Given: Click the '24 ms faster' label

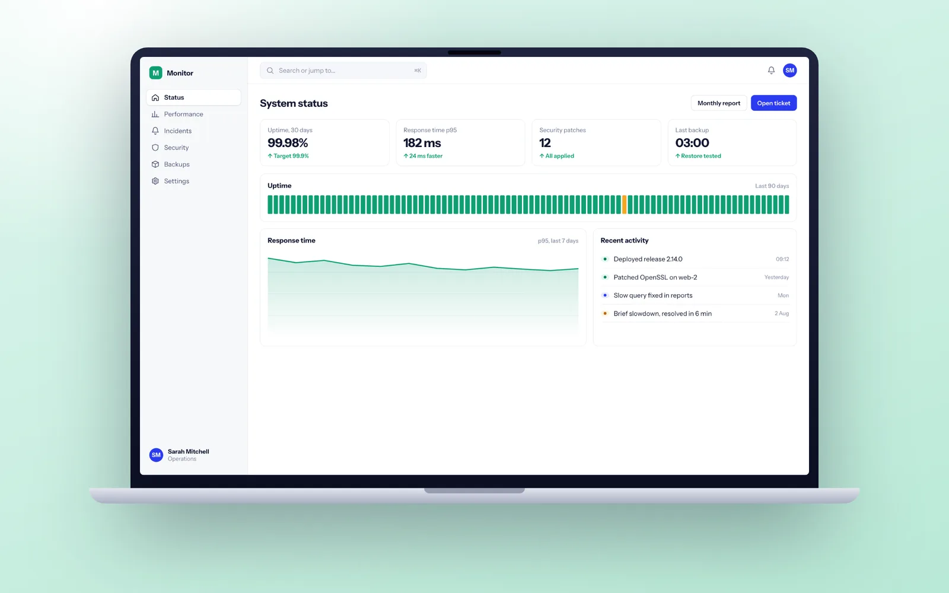Looking at the screenshot, I should click(x=423, y=156).
